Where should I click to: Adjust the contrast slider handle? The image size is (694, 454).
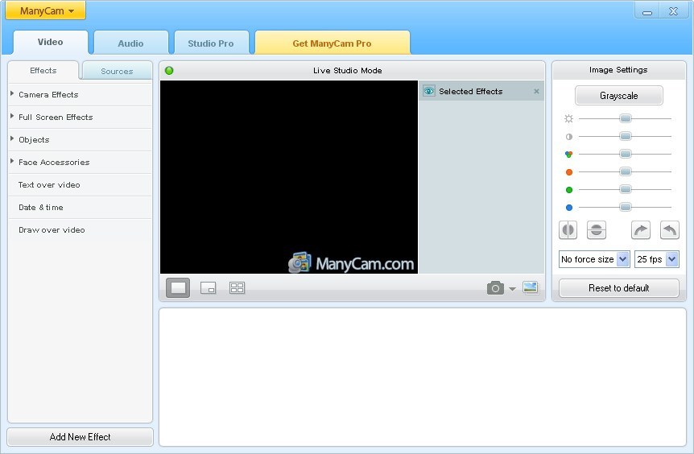[626, 136]
